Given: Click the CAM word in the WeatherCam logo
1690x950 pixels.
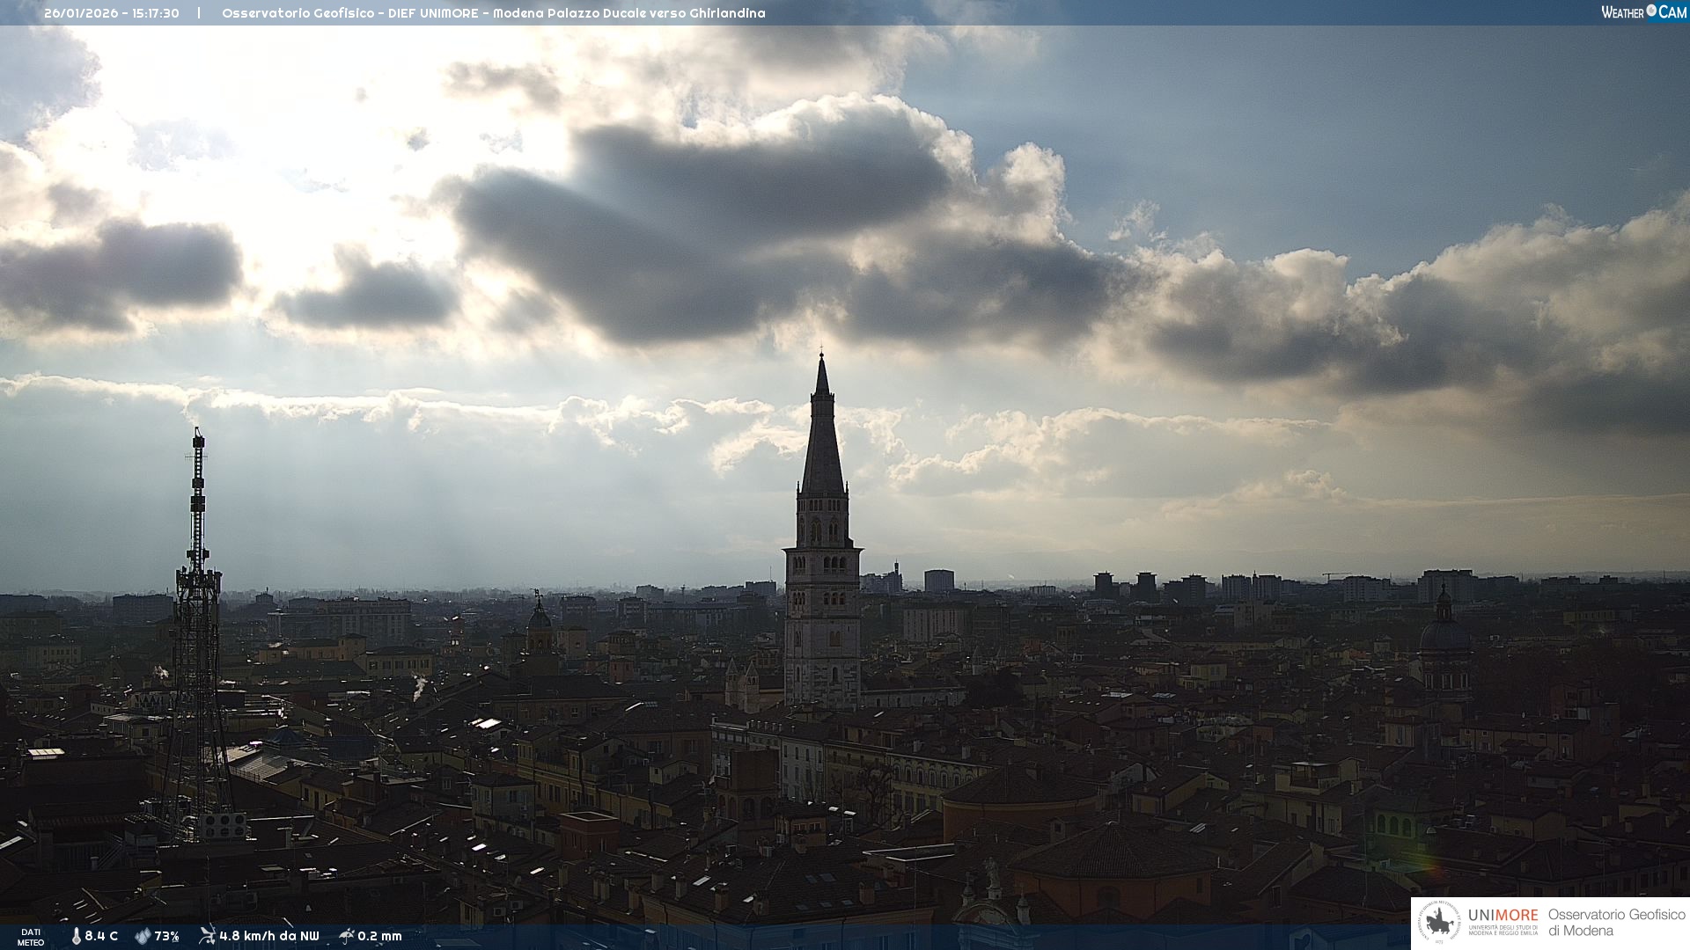Looking at the screenshot, I should pos(1672,12).
